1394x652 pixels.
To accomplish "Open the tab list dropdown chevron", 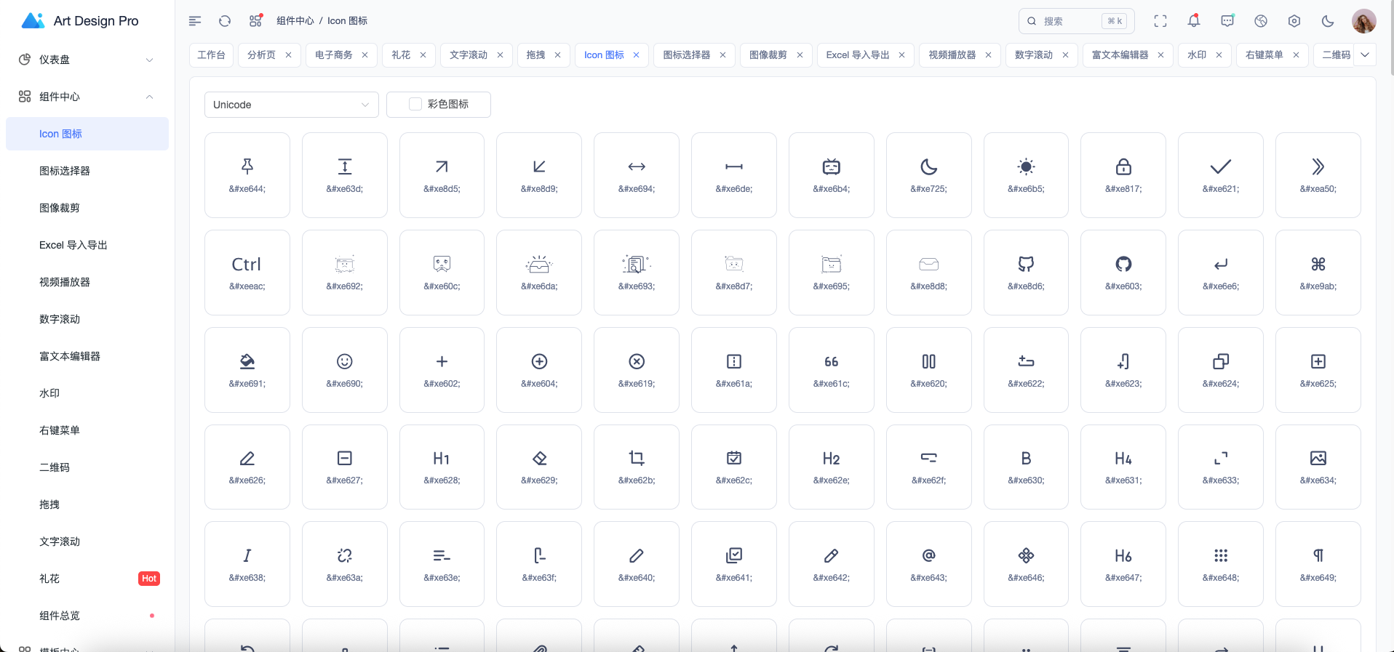I will click(1365, 55).
